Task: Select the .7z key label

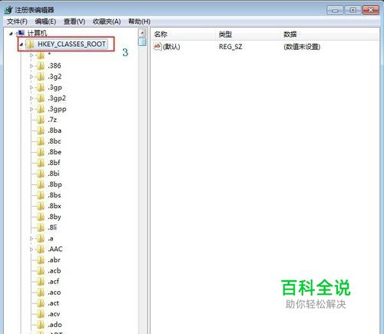Action: [52, 120]
